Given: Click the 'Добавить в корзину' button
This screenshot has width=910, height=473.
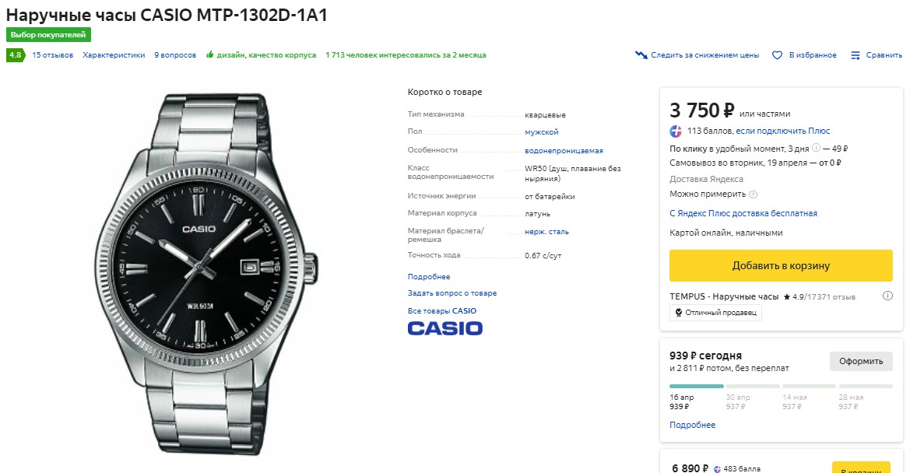Looking at the screenshot, I should [780, 265].
